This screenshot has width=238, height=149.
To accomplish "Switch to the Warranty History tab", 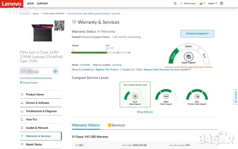I will click(x=86, y=125).
